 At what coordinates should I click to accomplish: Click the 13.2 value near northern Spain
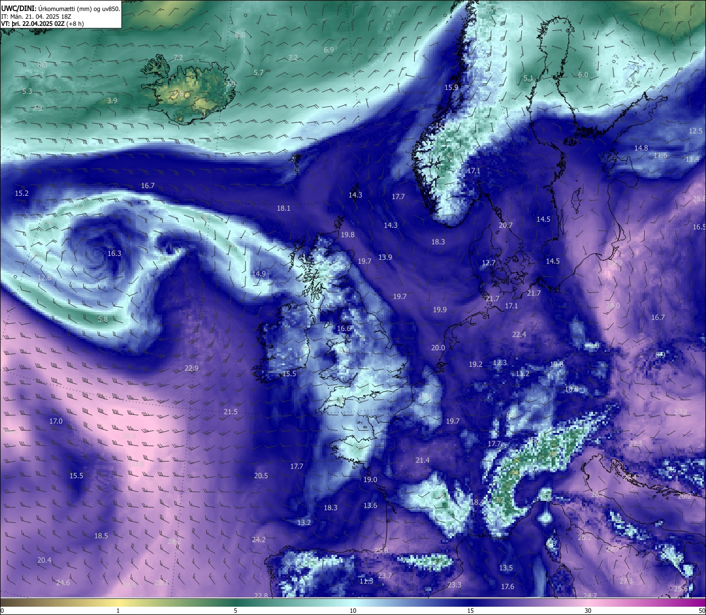[304, 523]
